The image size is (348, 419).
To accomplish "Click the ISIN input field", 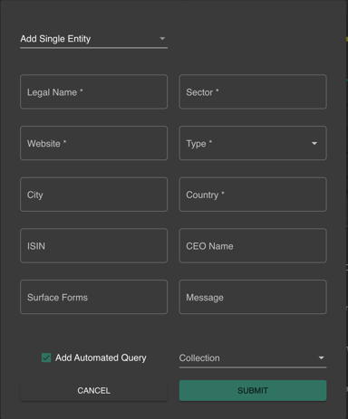I will click(x=93, y=245).
